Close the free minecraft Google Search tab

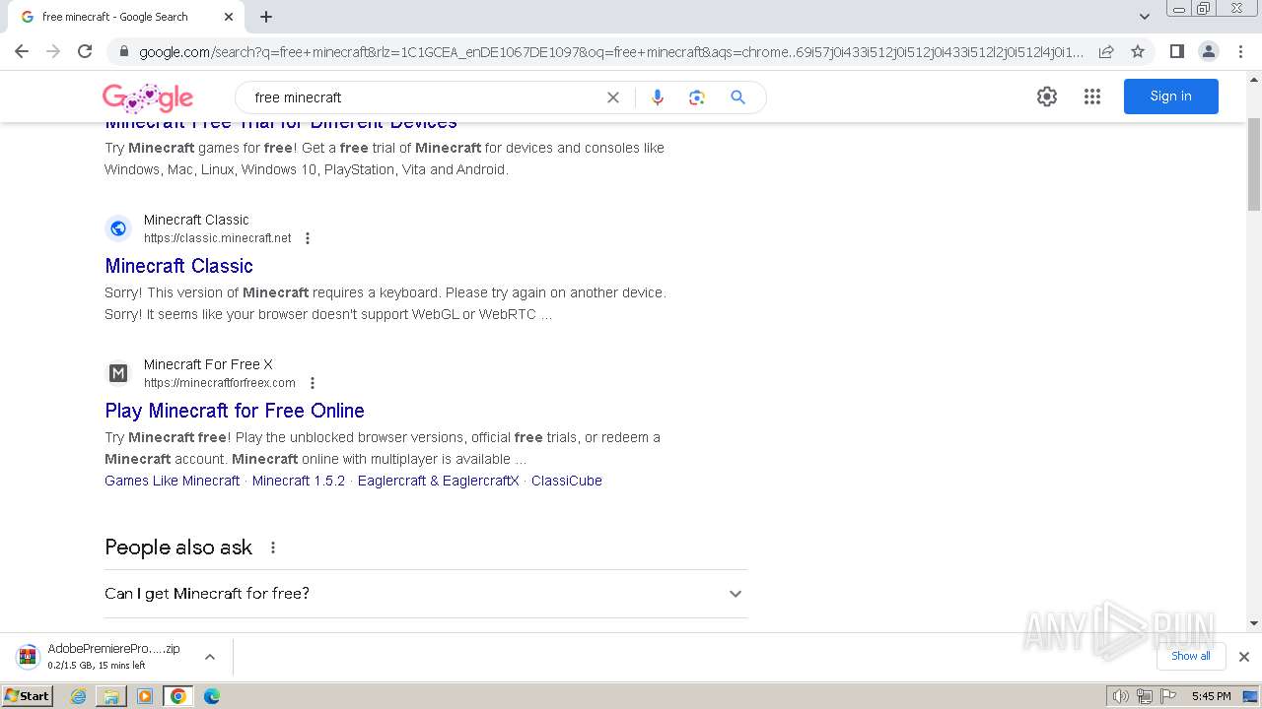(x=229, y=17)
